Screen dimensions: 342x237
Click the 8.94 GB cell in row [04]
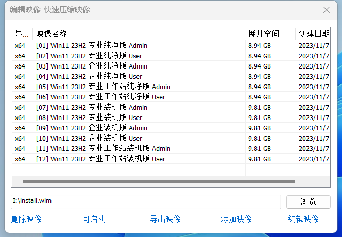(260, 77)
